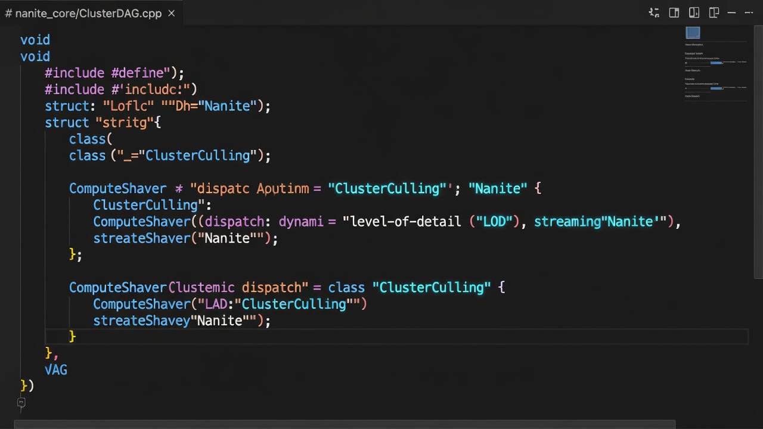
Task: Click the "level-of-detail" text in the code
Action: click(x=406, y=222)
